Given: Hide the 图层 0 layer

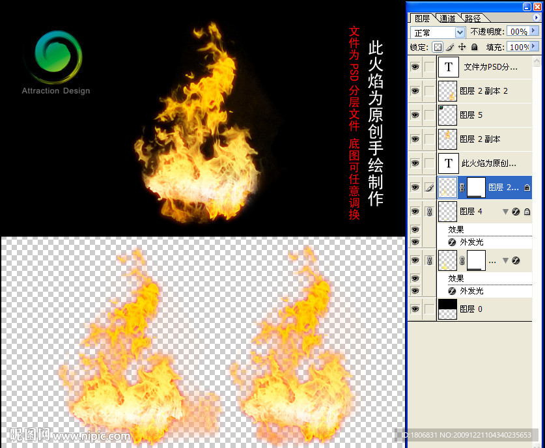Looking at the screenshot, I should pos(415,309).
